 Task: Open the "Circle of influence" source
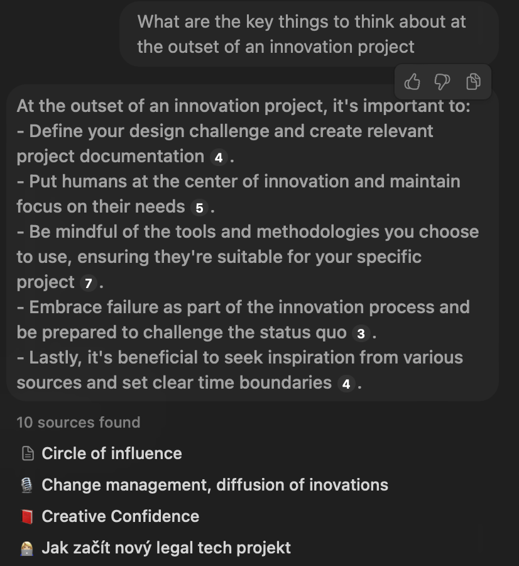point(111,453)
